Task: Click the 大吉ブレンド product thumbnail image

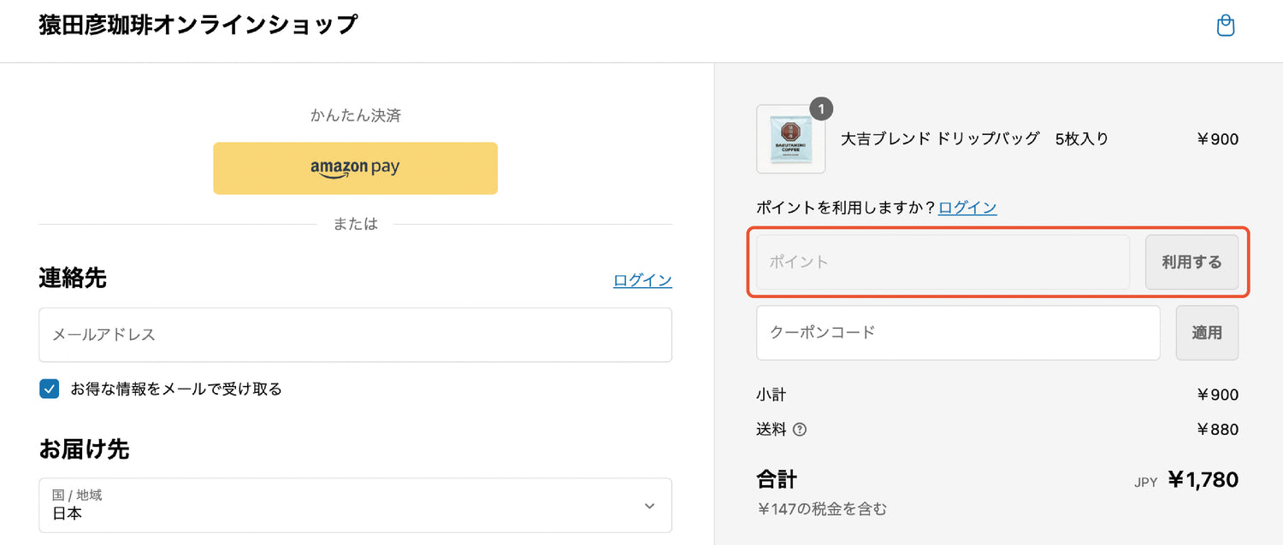Action: coord(790,139)
